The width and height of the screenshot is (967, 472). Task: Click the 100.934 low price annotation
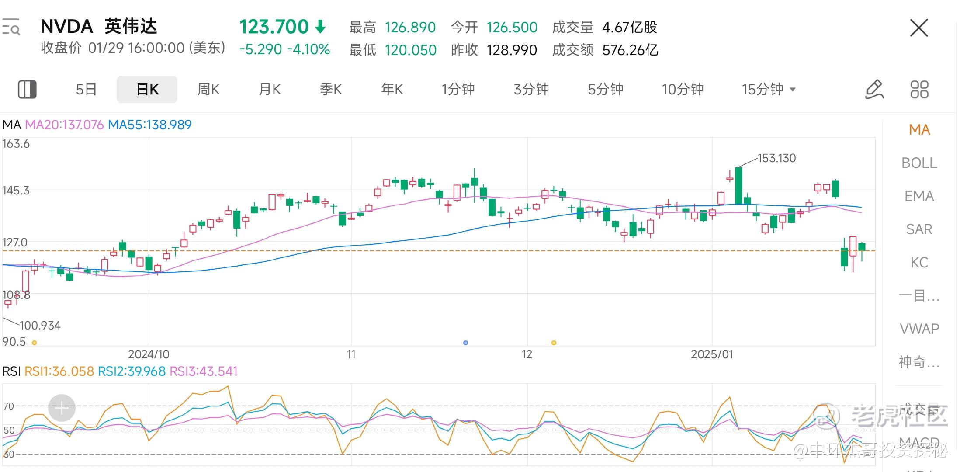point(40,326)
